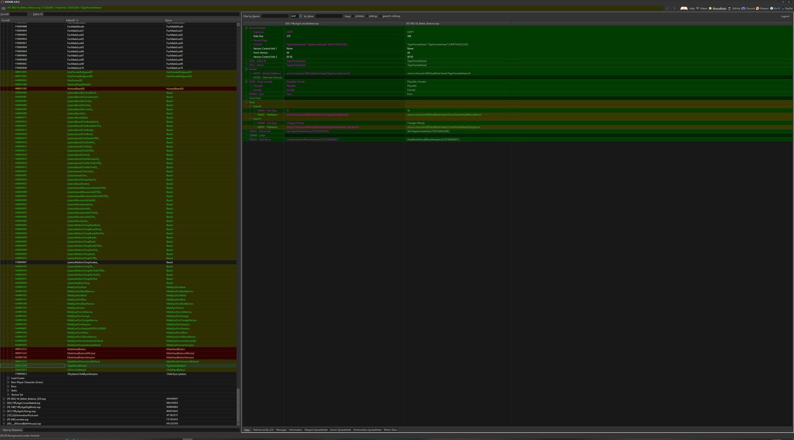Open the Patreon link
This screenshot has width=794, height=440.
pos(762,8)
